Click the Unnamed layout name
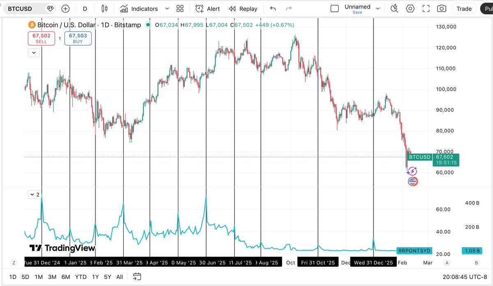The image size is (493, 286). (357, 7)
